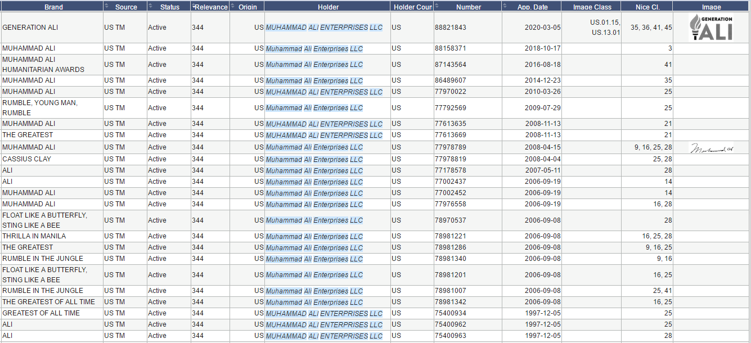Screen dimensions: 751x343
Task: Select the application date 2008-04-04
Action: pos(543,159)
